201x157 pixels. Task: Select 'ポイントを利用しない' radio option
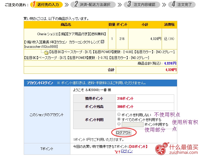pyautogui.click(x=119, y=114)
